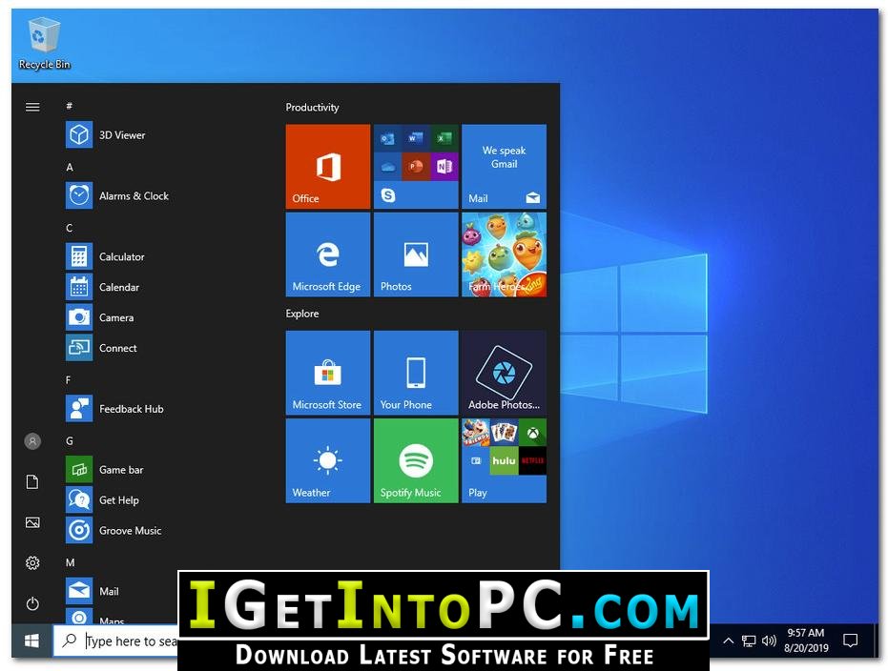Open the Action Center notifications icon
The height and width of the screenshot is (671, 888).
(850, 640)
